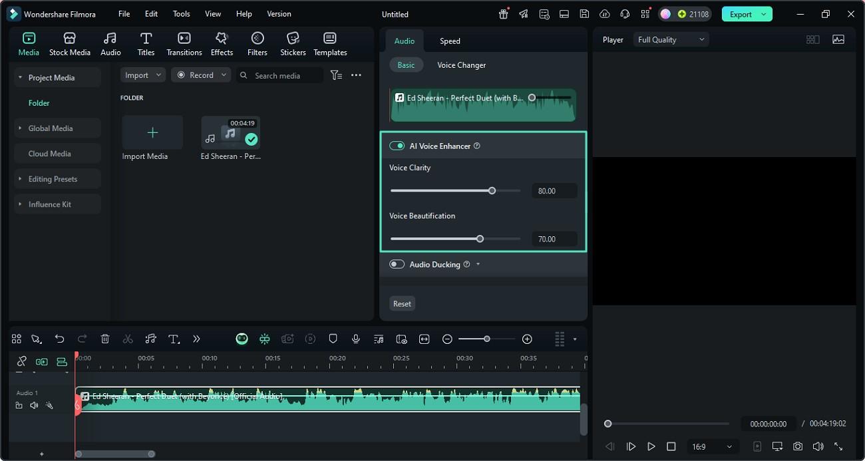Open the Tools menu
This screenshot has width=865, height=461.
181,14
